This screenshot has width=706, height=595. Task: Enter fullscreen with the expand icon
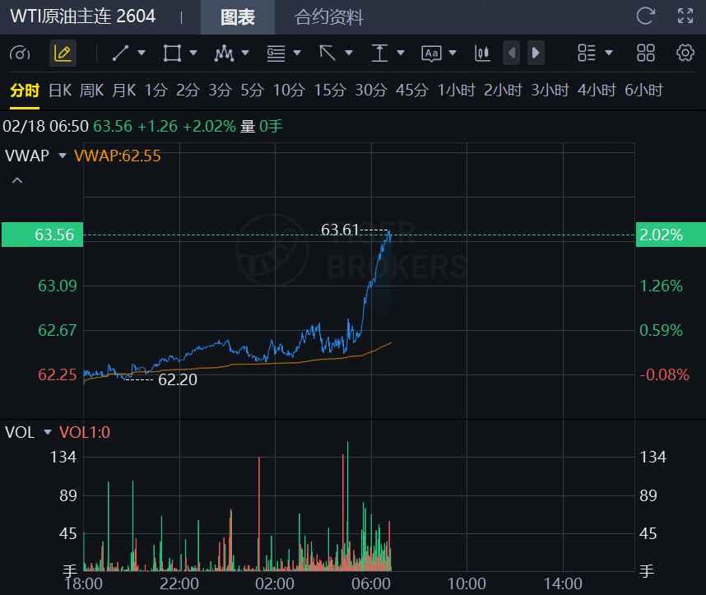click(x=685, y=16)
